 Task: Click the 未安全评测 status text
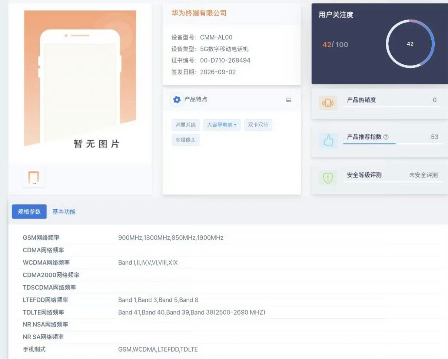423,175
